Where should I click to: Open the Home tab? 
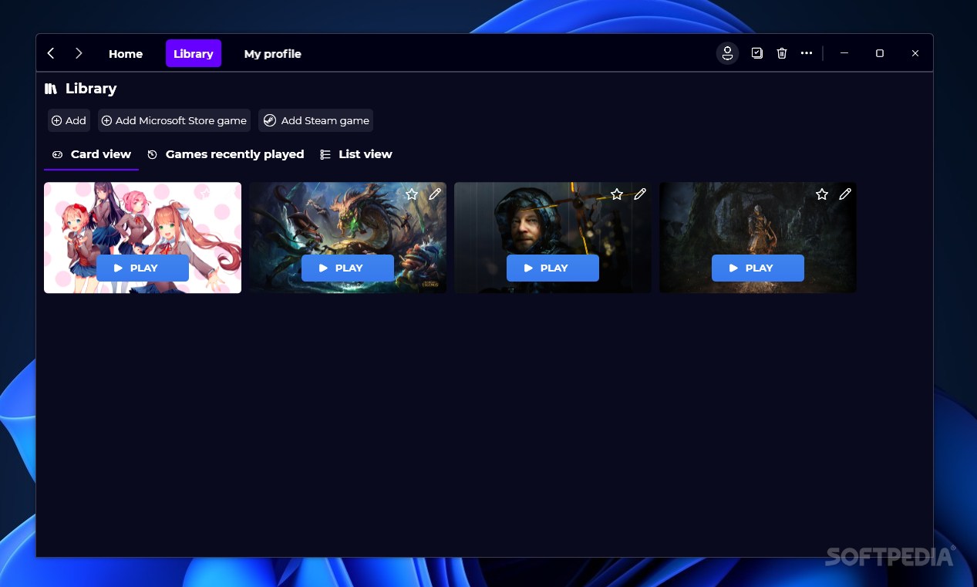[x=126, y=53]
